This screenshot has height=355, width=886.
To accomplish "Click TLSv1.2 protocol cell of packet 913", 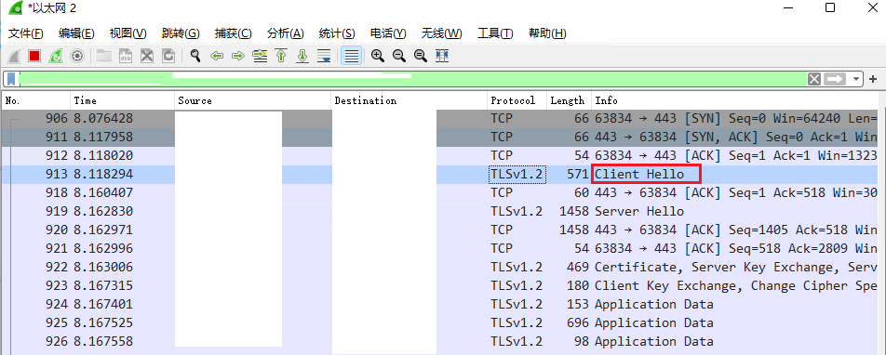I will coord(517,175).
